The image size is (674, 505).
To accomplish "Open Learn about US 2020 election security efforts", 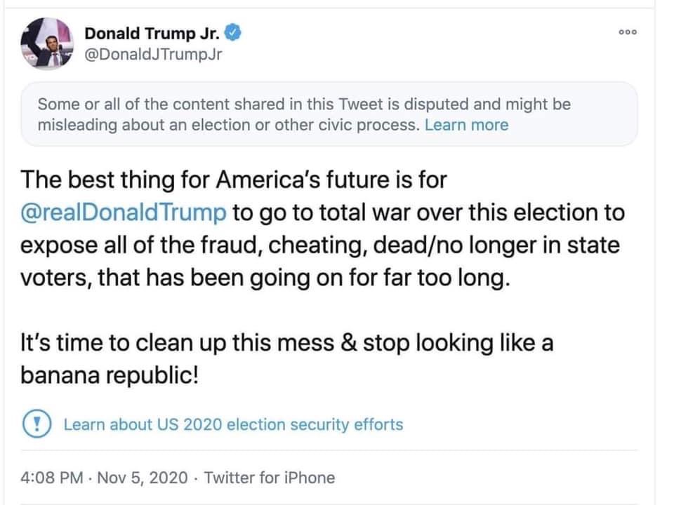I will coord(233,424).
